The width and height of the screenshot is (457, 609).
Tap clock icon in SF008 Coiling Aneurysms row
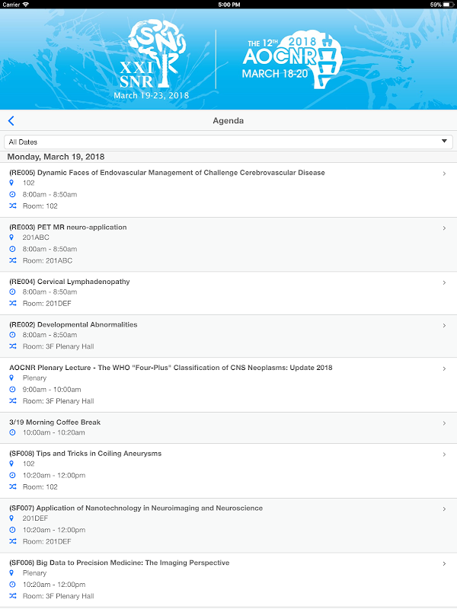click(12, 475)
